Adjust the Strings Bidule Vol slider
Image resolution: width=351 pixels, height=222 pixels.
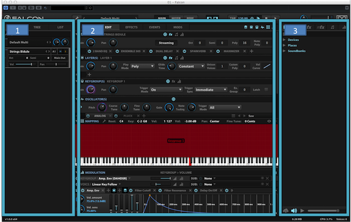click(24, 65)
